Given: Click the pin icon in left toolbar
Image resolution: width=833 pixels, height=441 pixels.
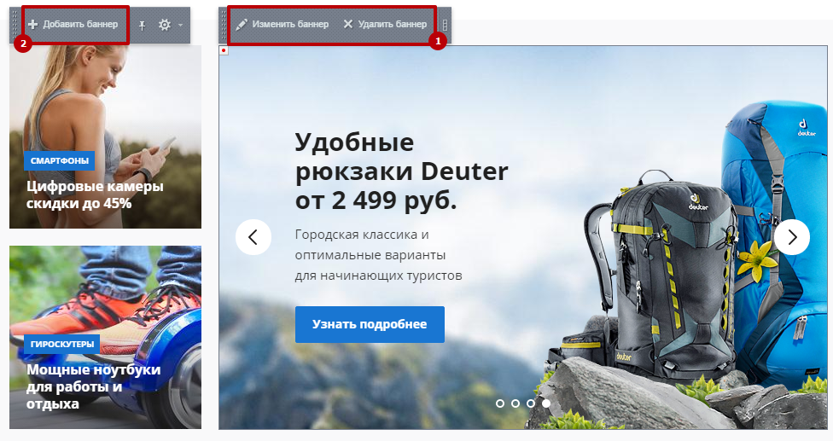Looking at the screenshot, I should [142, 25].
